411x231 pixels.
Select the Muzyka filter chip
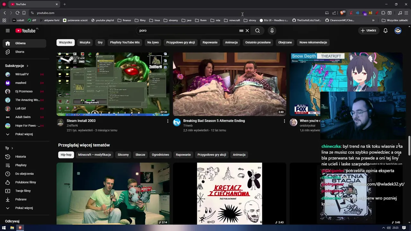(x=85, y=42)
